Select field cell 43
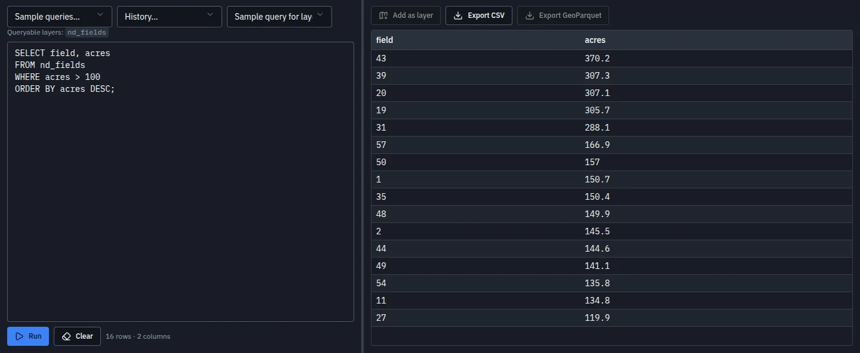The image size is (860, 353). point(475,58)
